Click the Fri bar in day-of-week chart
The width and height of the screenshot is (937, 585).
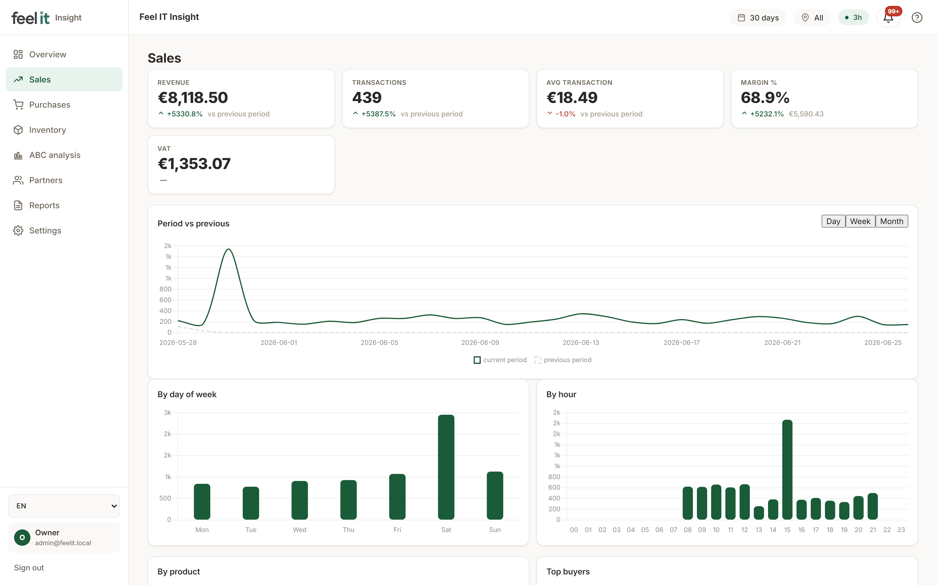(x=397, y=497)
